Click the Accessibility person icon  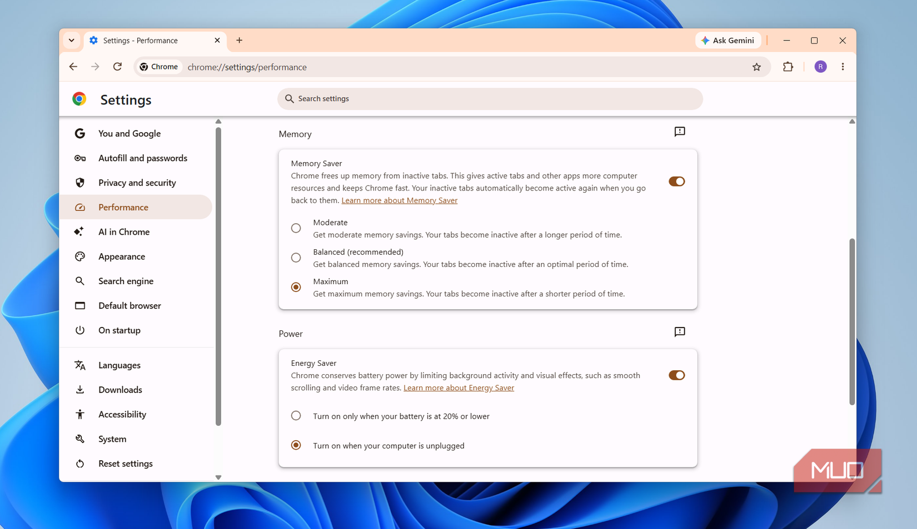[x=80, y=414]
